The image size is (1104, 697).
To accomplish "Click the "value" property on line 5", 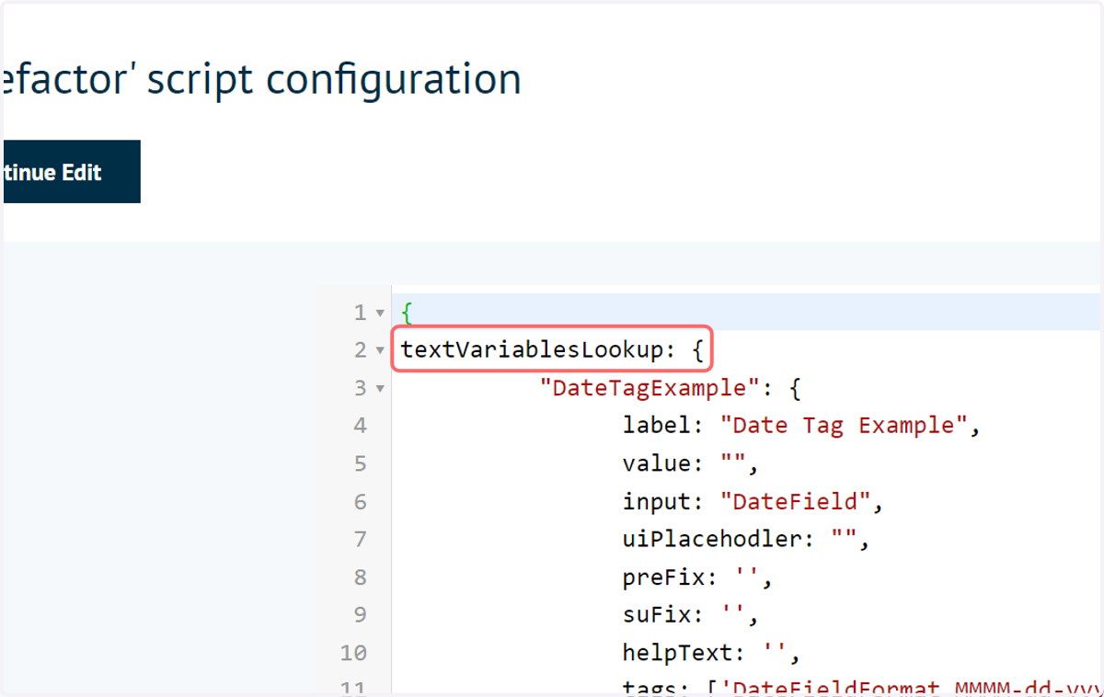I will pos(657,463).
